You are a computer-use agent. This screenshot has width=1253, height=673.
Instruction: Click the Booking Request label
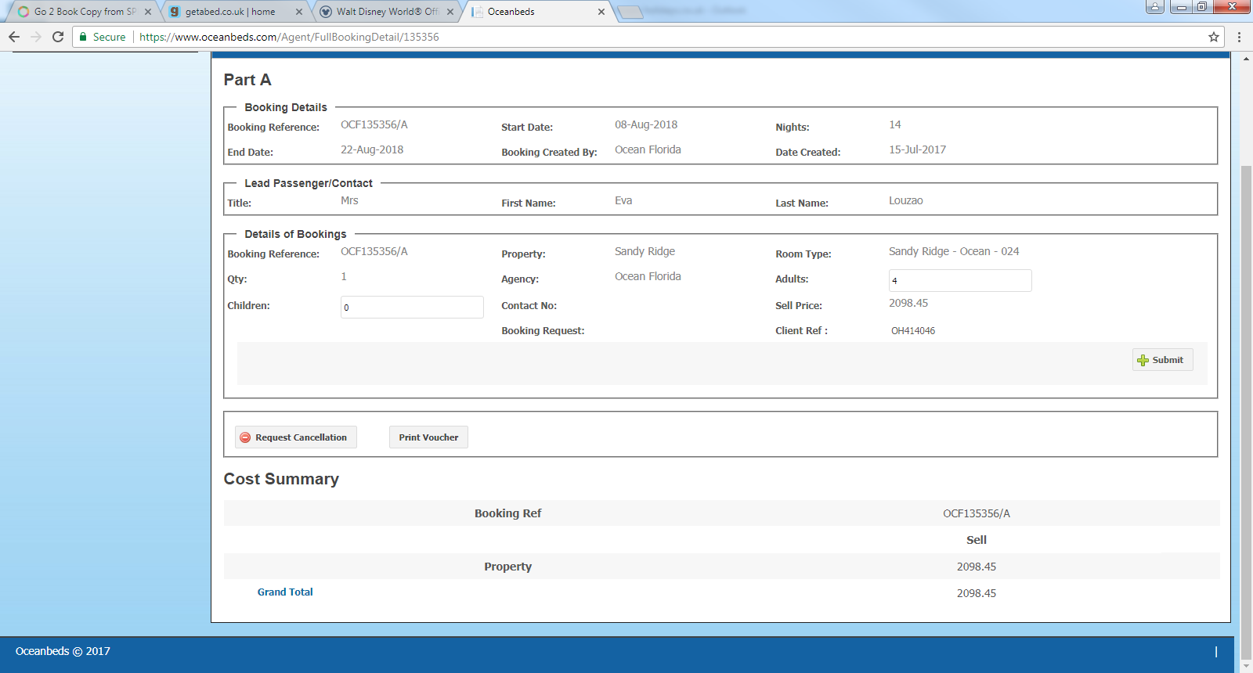(x=543, y=331)
